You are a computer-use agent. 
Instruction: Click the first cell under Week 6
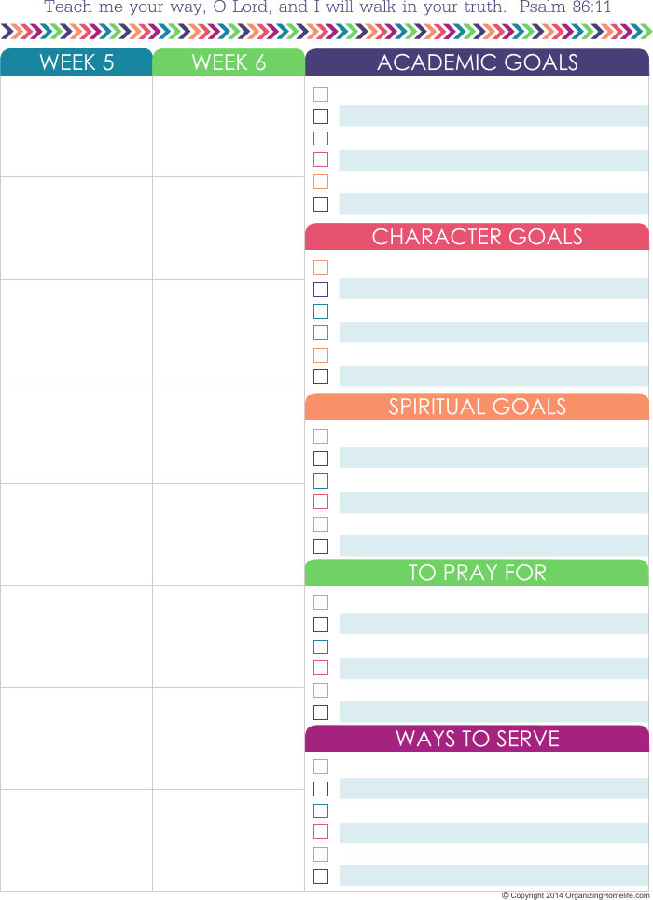[229, 126]
